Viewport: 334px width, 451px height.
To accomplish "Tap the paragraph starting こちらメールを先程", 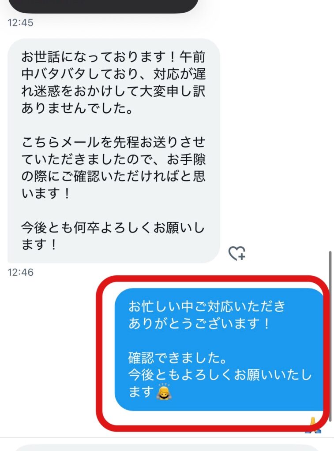I will pos(113,168).
